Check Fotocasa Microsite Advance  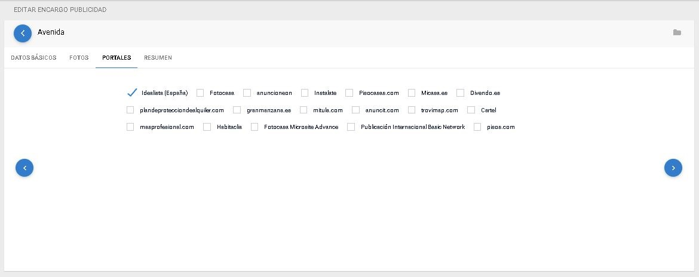255,127
